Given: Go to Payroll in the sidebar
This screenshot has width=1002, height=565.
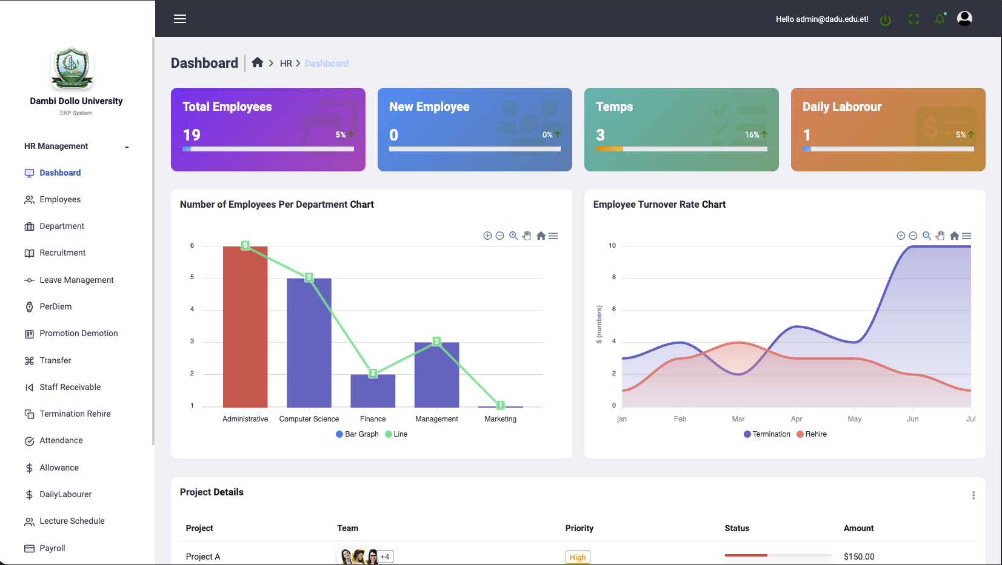Looking at the screenshot, I should [x=52, y=548].
